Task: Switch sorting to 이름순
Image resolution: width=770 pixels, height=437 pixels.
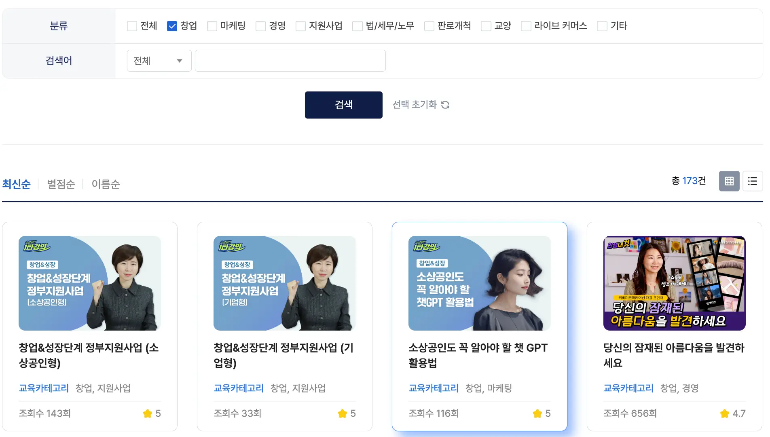Action: [x=105, y=184]
